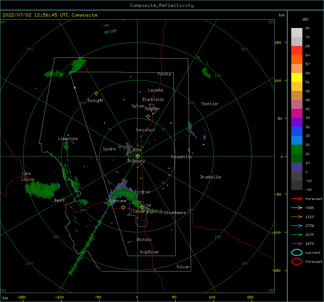The height and width of the screenshot is (302, 324).
Task: Click the yellow radar site marker at center
Action: pos(138,156)
